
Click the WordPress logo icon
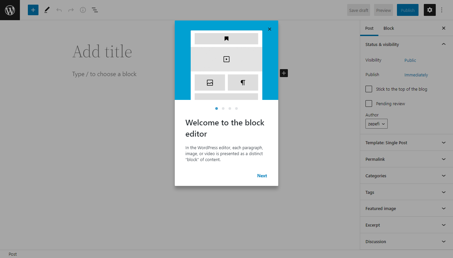(x=10, y=10)
